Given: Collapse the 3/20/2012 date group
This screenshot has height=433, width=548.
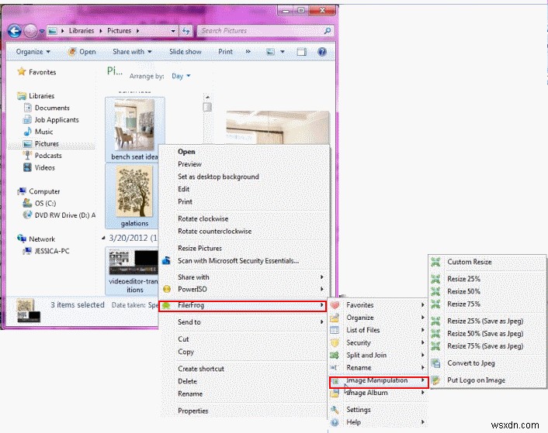Looking at the screenshot, I should pos(103,238).
